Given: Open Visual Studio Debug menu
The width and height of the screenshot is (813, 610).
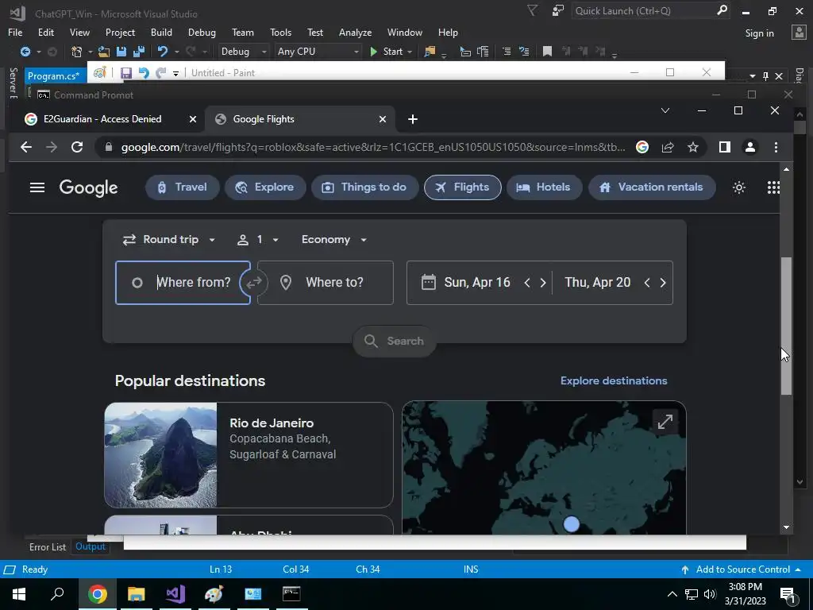Looking at the screenshot, I should pos(202,32).
